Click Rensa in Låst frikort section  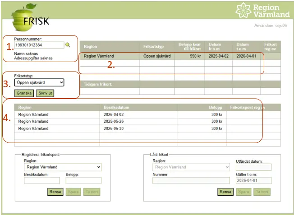click(x=225, y=192)
